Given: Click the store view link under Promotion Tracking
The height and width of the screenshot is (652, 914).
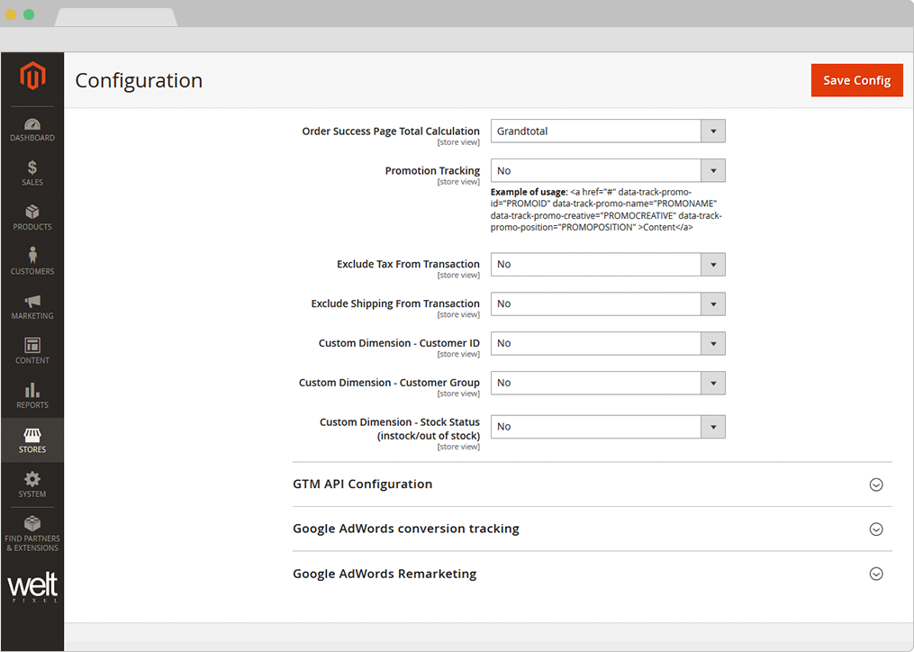Looking at the screenshot, I should click(458, 180).
